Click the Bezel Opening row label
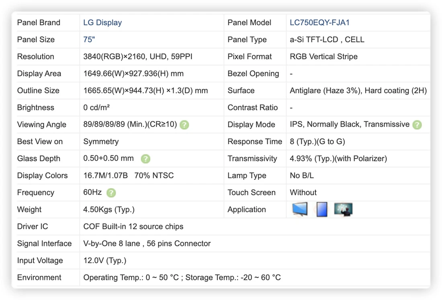This screenshot has height=300, width=442. (x=253, y=74)
